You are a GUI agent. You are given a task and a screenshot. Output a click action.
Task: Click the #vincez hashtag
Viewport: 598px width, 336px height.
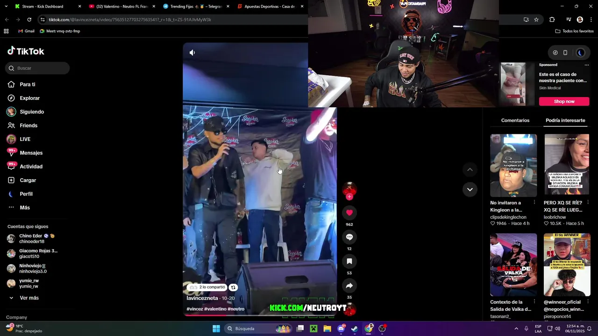coord(195,309)
